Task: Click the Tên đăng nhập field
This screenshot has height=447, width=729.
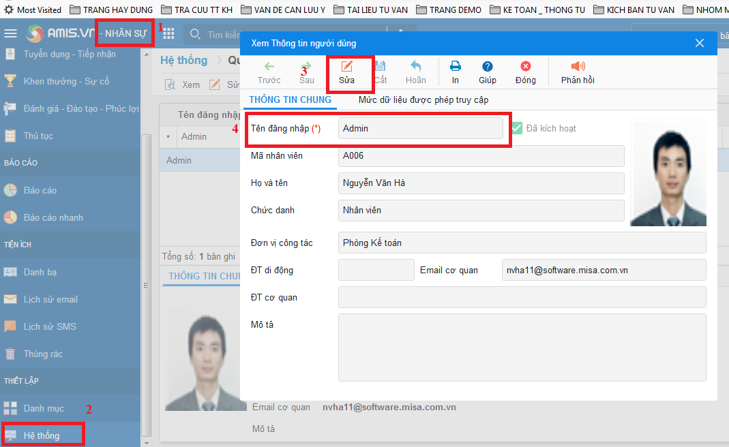Action: [420, 128]
